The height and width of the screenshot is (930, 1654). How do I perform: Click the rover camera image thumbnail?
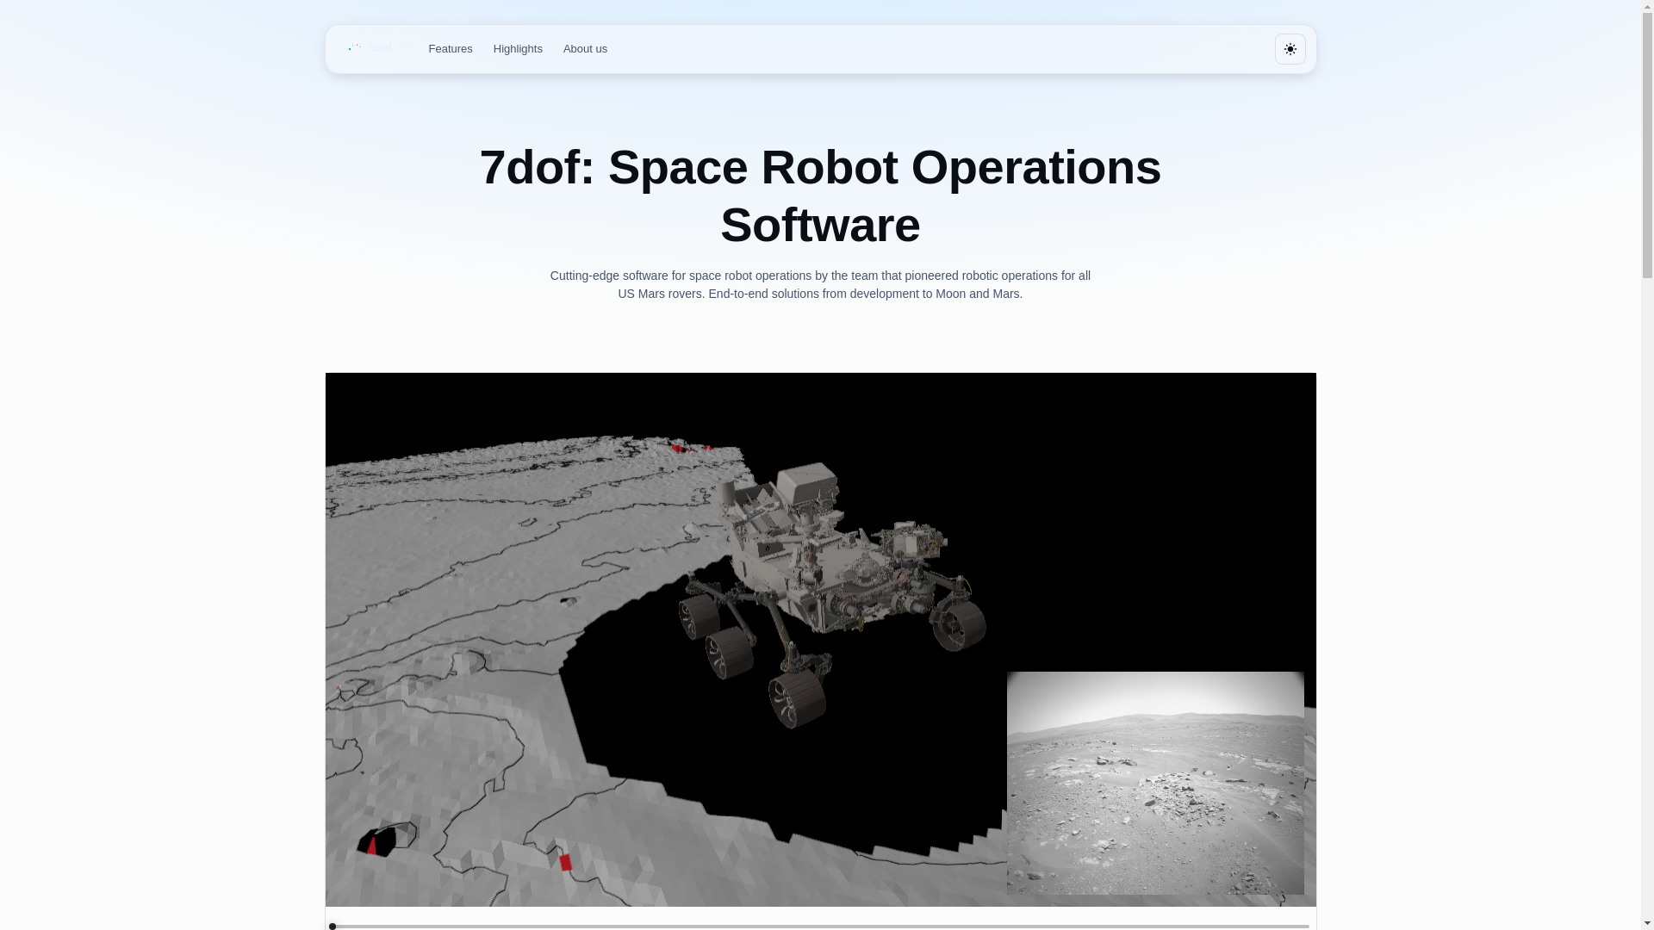point(1155,783)
